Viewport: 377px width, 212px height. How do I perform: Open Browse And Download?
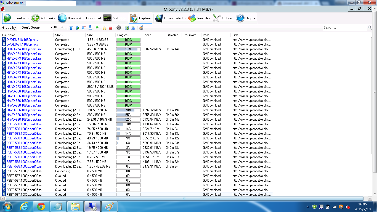79,18
